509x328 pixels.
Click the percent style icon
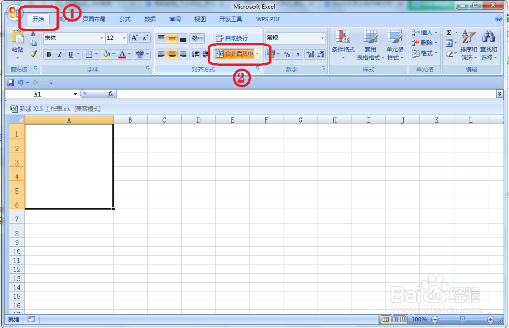click(287, 54)
